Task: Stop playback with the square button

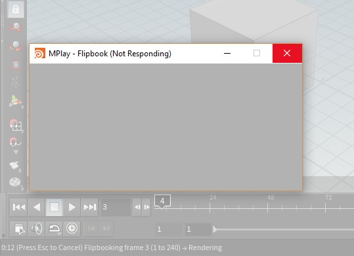Action: click(54, 207)
